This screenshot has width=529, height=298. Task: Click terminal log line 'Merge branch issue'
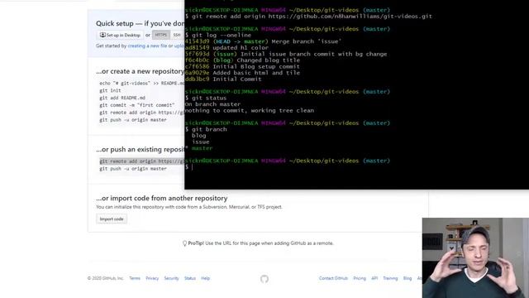click(x=263, y=41)
